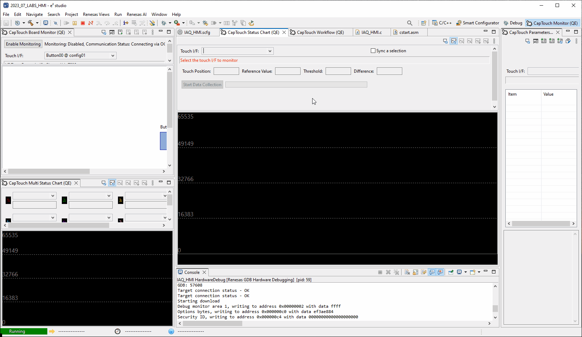Enable the Sync a selection checkbox
The height and width of the screenshot is (337, 582).
373,51
